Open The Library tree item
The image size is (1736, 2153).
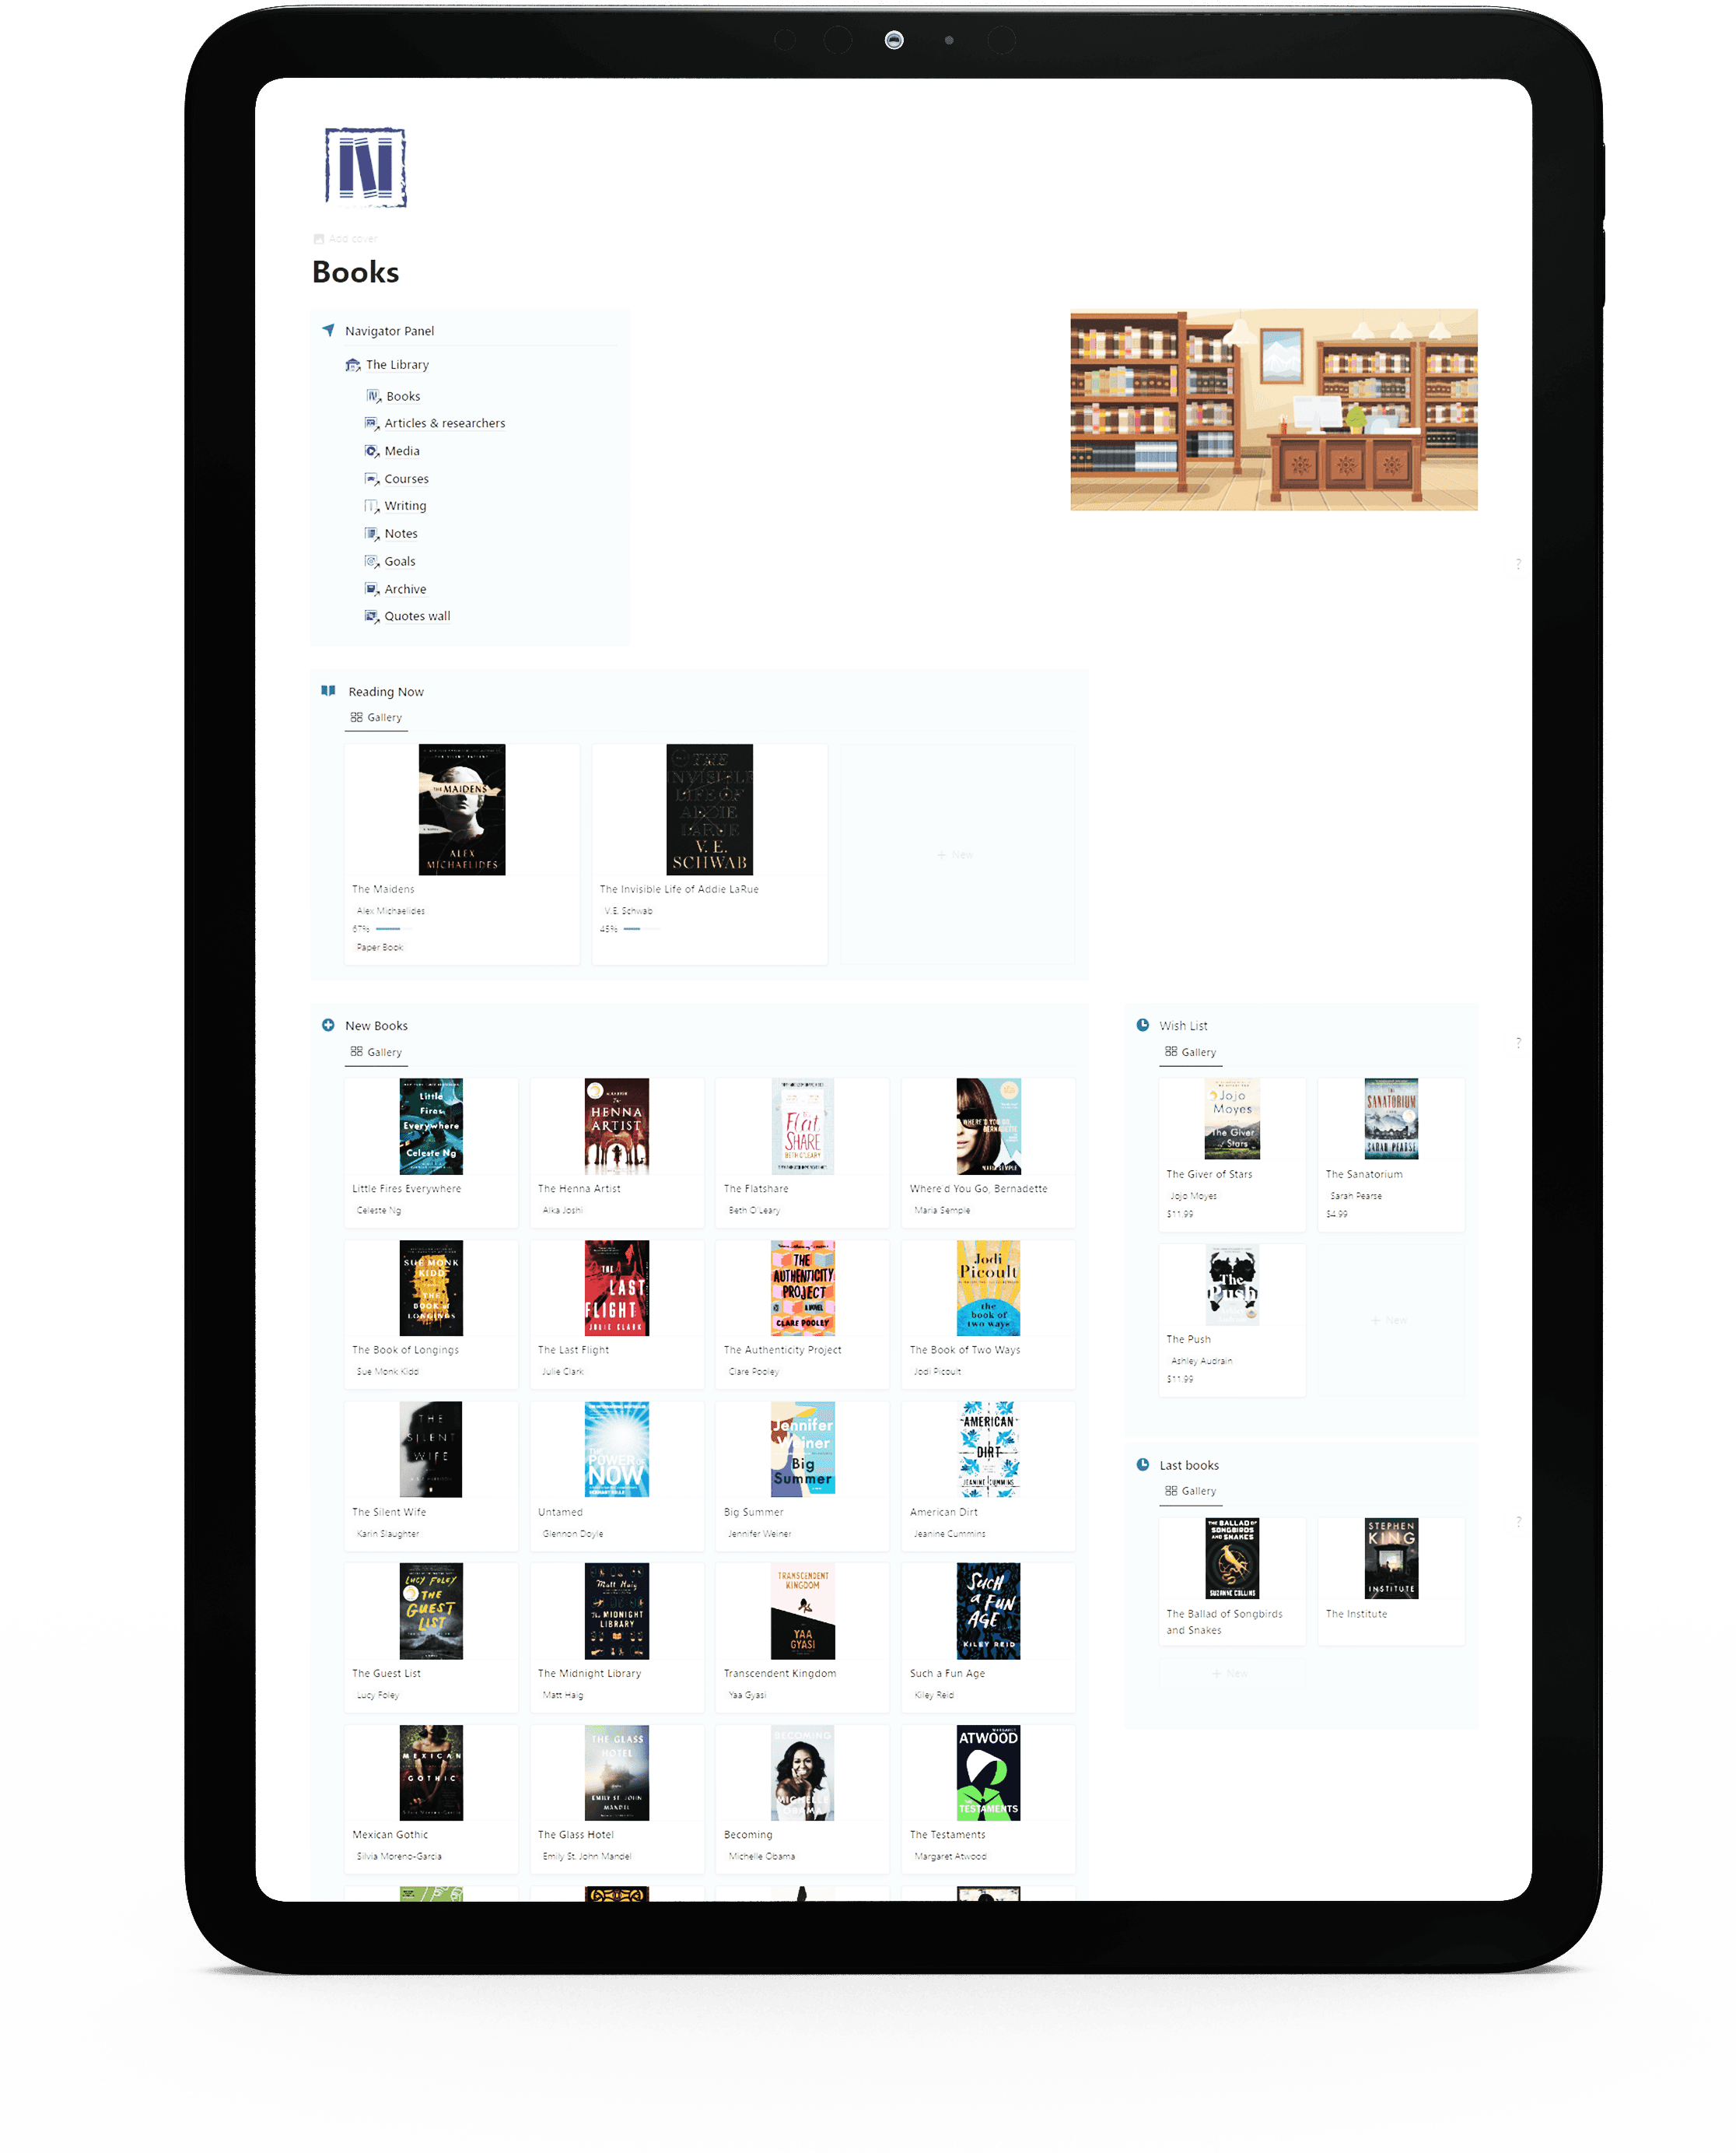click(397, 365)
